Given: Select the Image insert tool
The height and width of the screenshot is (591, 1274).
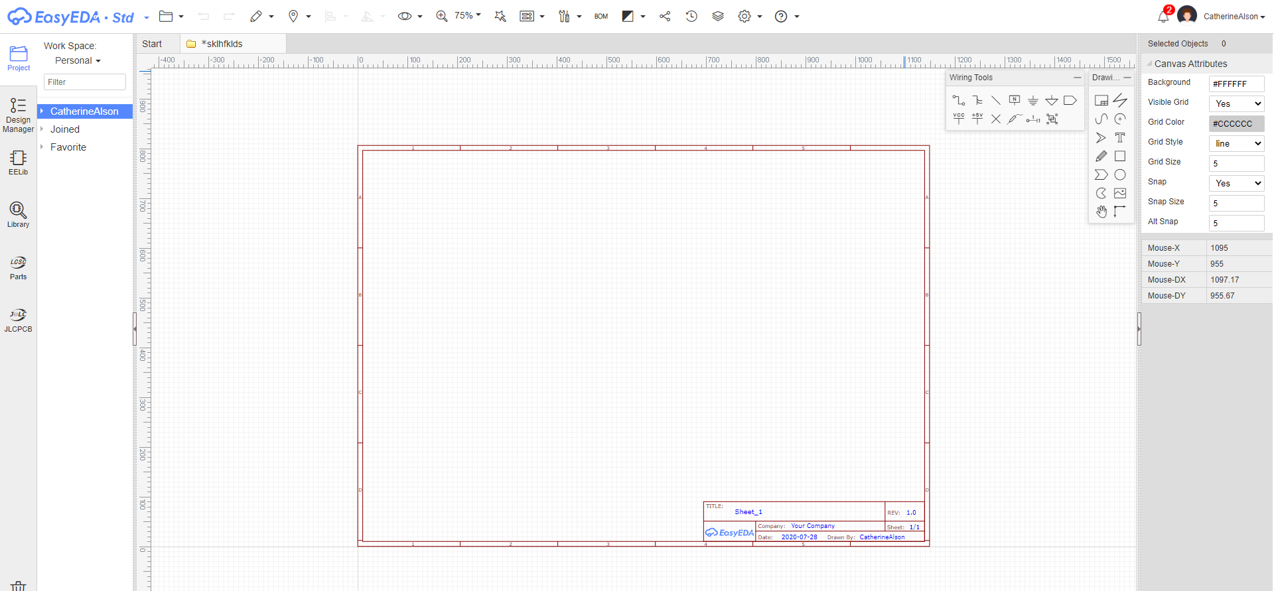Looking at the screenshot, I should click(x=1120, y=193).
